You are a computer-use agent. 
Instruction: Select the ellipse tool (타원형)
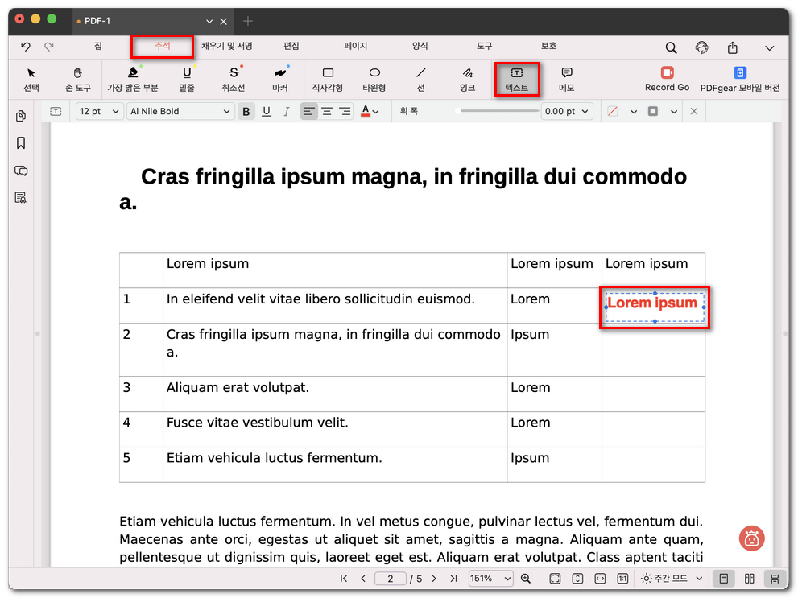point(374,79)
